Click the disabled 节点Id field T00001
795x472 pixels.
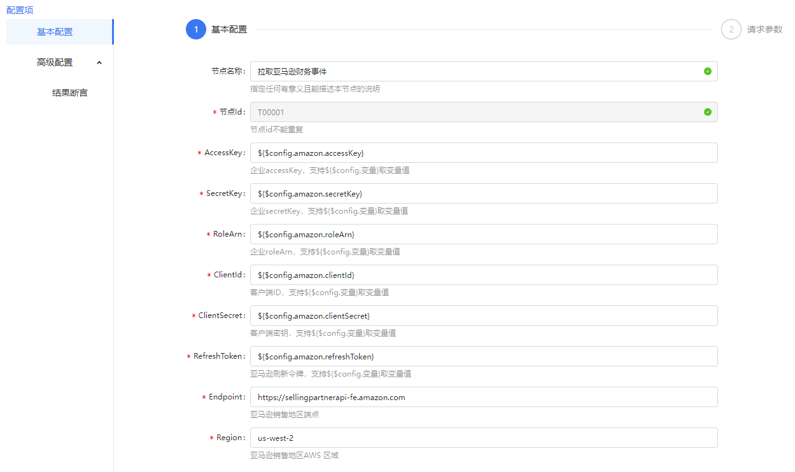click(474, 112)
